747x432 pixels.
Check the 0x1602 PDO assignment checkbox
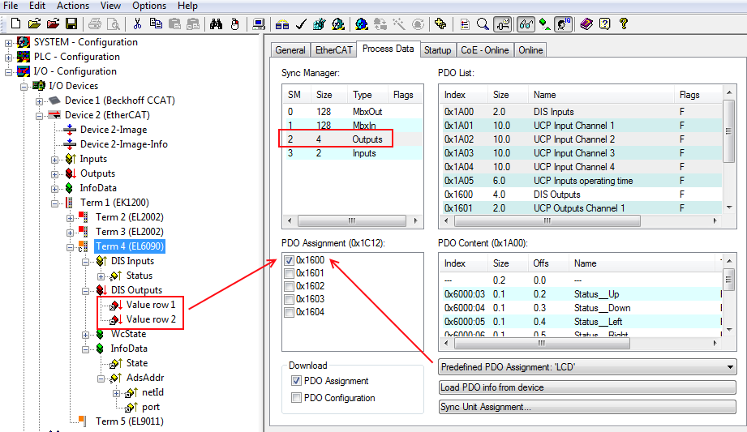pos(289,286)
